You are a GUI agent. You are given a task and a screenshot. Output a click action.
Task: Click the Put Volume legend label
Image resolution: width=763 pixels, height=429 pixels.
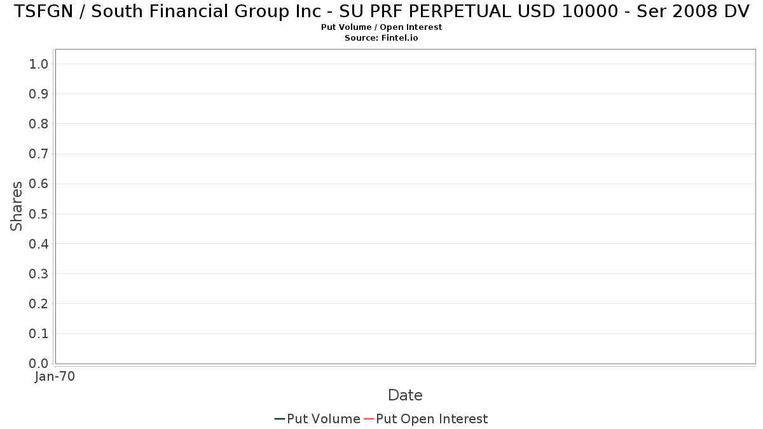coord(324,419)
